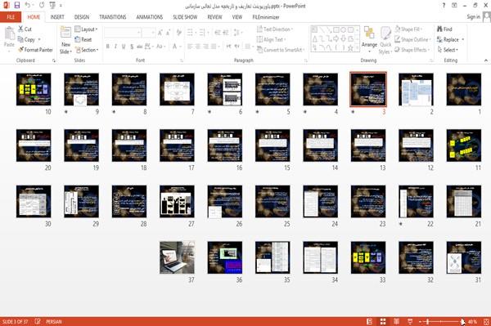Expand the Layout dropdown
The width and height of the screenshot is (491, 326).
tap(86, 29)
